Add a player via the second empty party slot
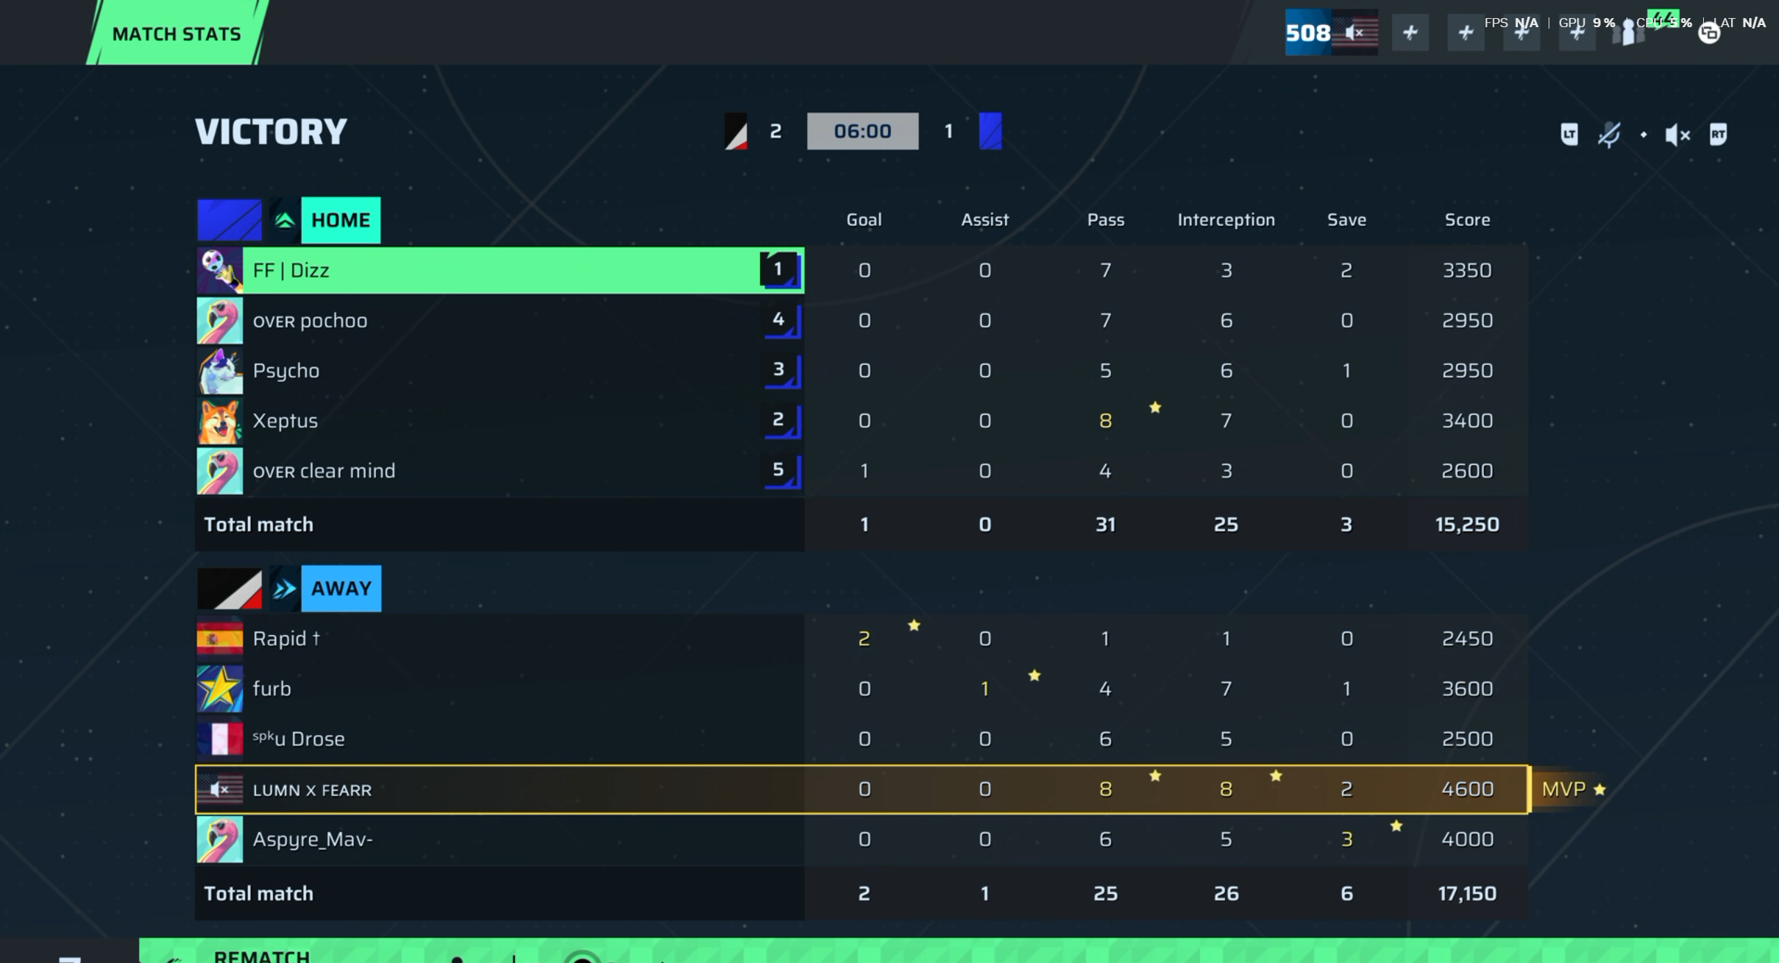This screenshot has height=963, width=1779. click(1466, 32)
